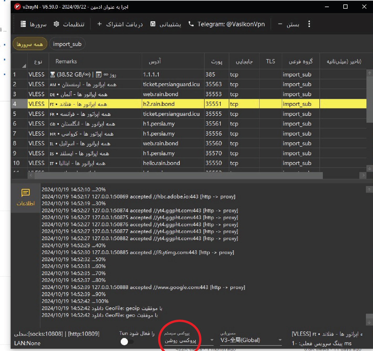Open the three-dot overflow menu
The width and height of the screenshot is (373, 351).
pos(309,24)
